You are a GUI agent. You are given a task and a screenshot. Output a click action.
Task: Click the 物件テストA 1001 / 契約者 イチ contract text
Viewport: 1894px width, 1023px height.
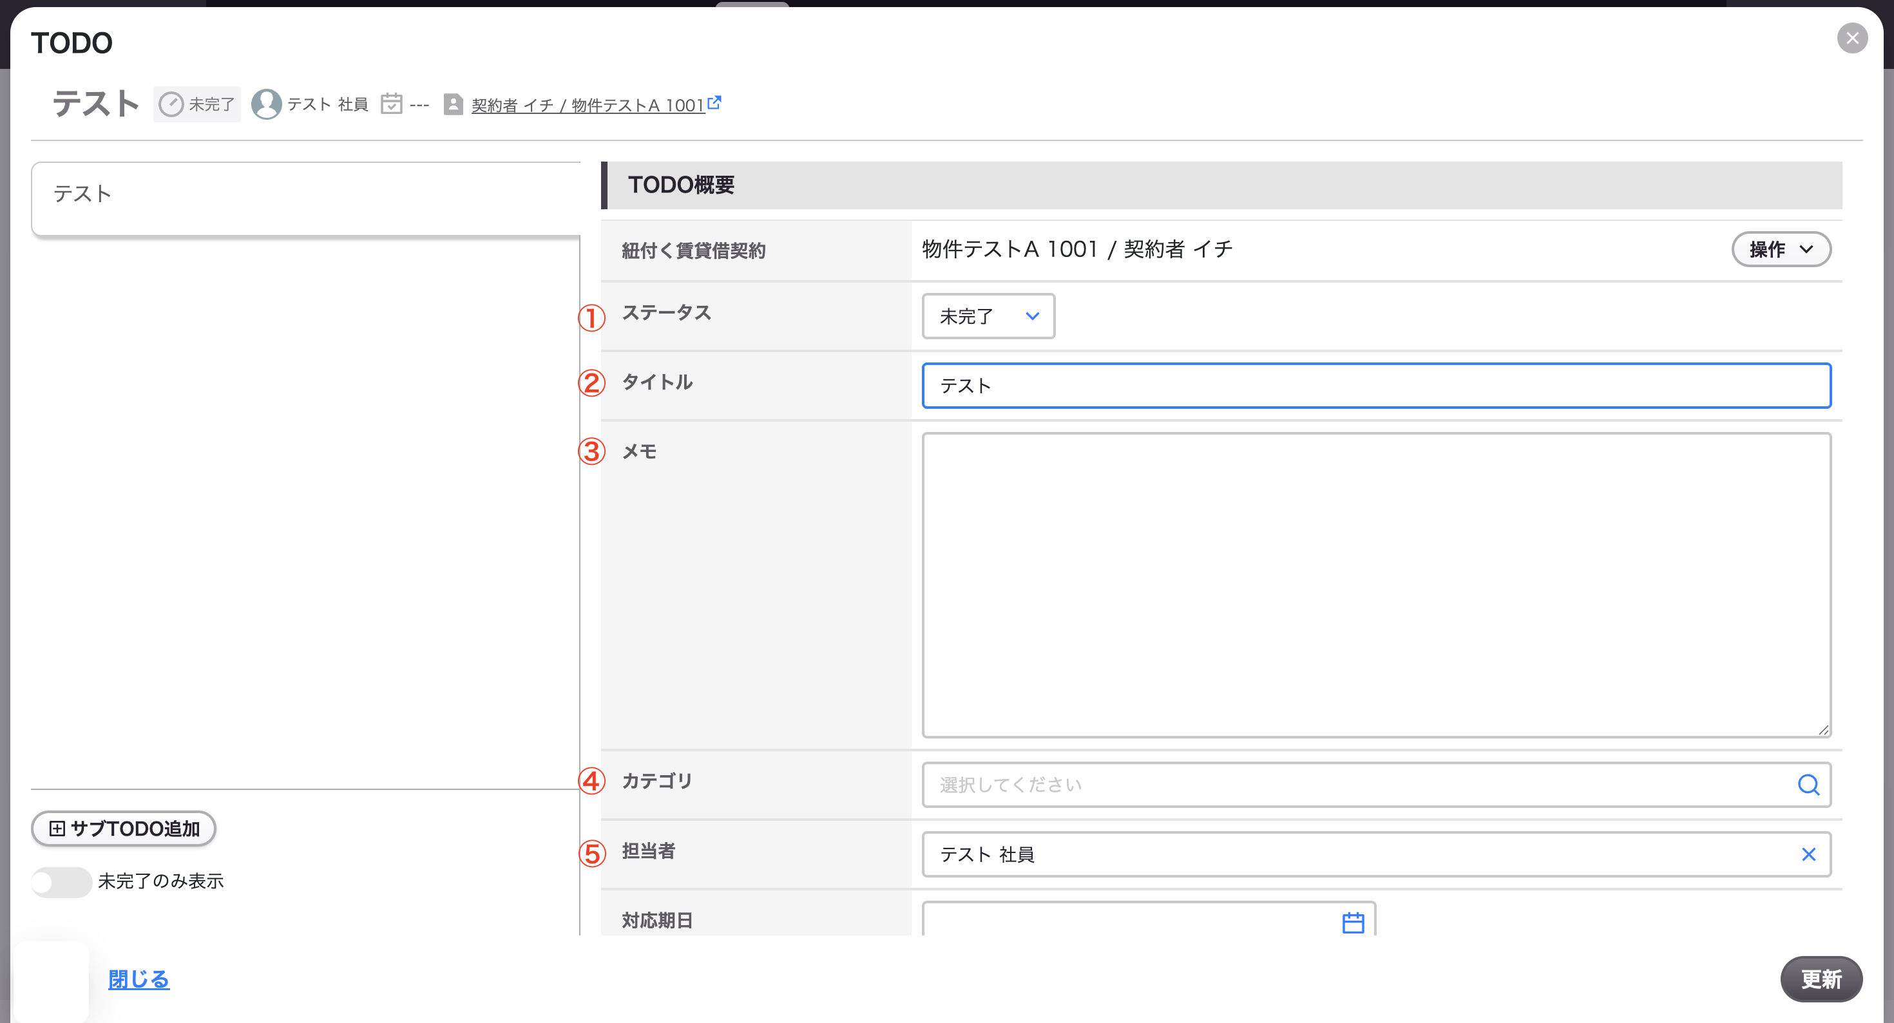1077,249
